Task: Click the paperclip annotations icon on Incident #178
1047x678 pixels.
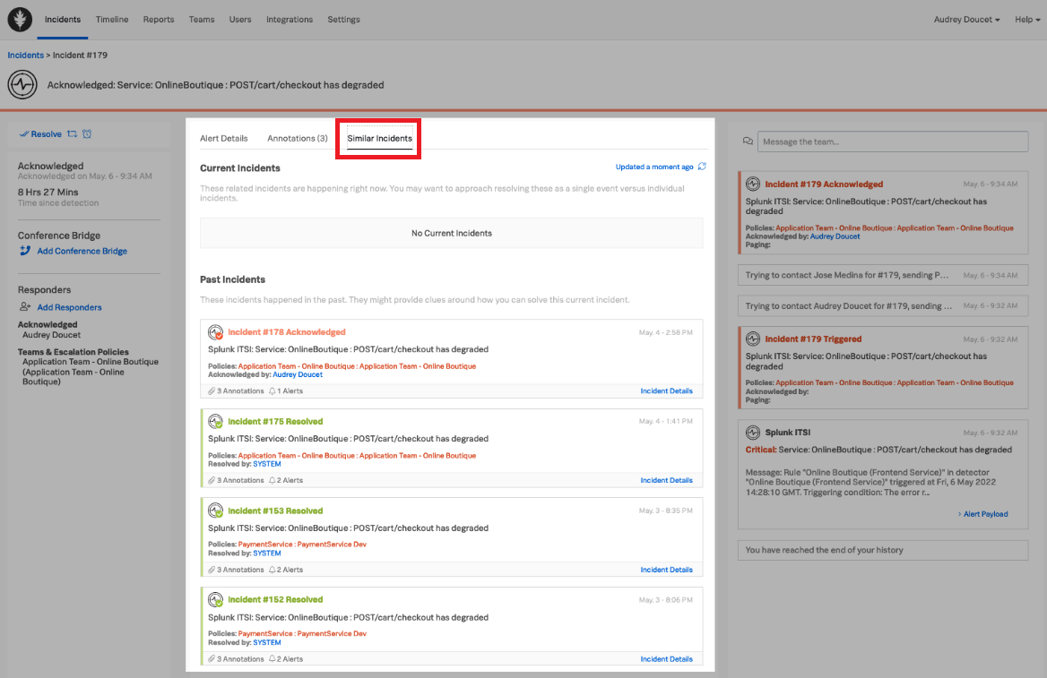Action: click(x=212, y=391)
